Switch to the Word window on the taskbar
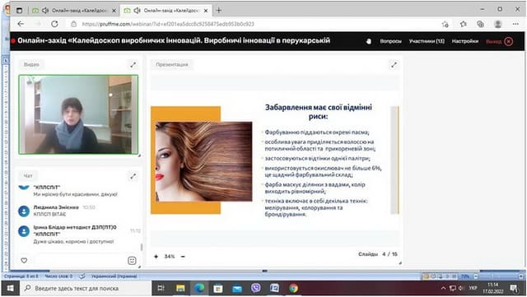Image resolution: width=527 pixels, height=297 pixels. (274, 288)
